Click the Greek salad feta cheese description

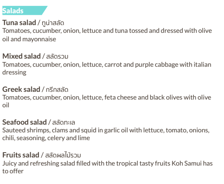[x=107, y=101]
